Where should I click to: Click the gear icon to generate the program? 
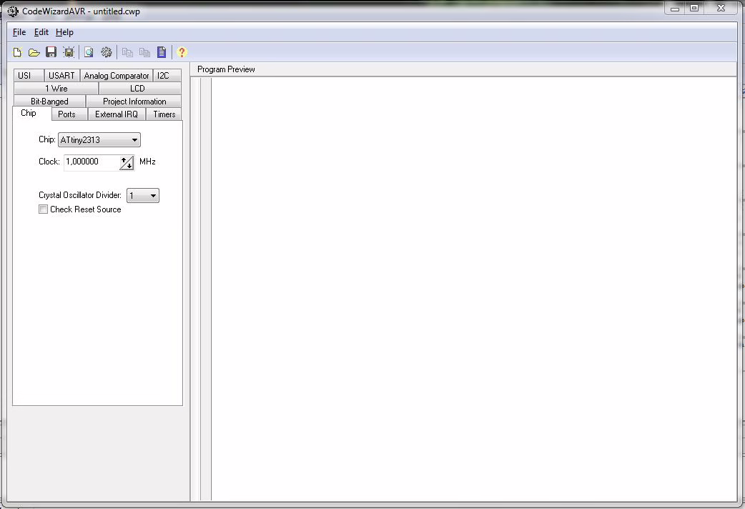click(x=107, y=52)
